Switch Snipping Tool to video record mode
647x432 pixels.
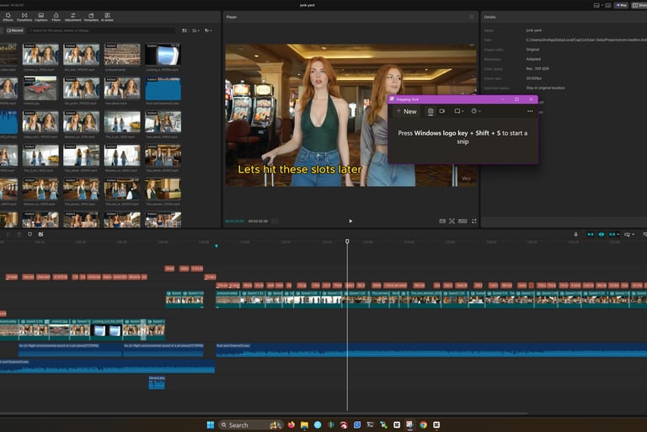[x=441, y=111]
